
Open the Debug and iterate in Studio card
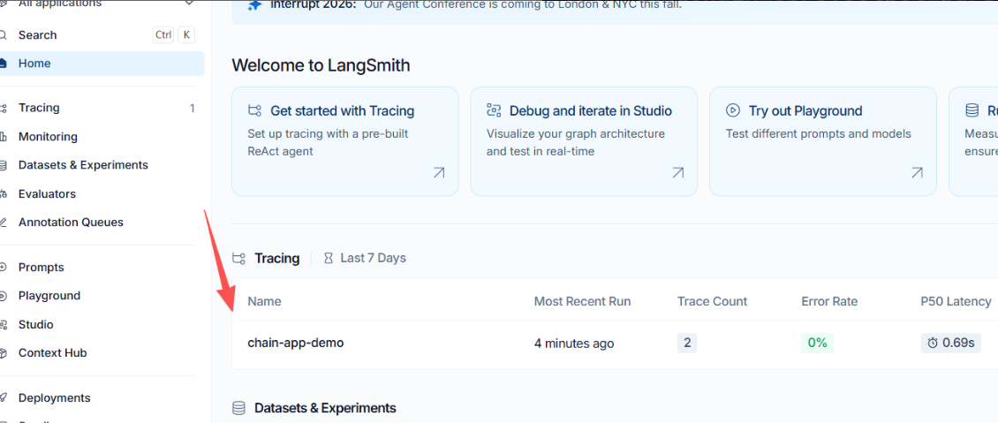click(584, 141)
